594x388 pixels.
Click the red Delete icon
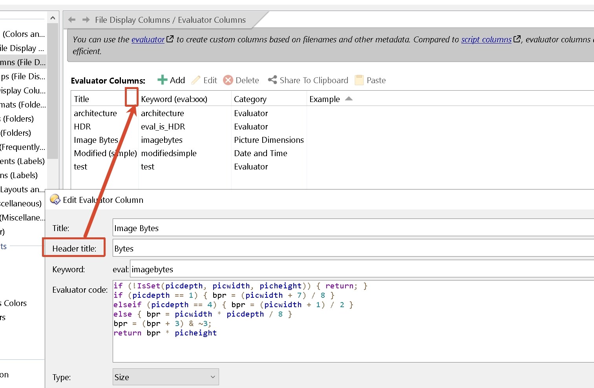pos(228,80)
